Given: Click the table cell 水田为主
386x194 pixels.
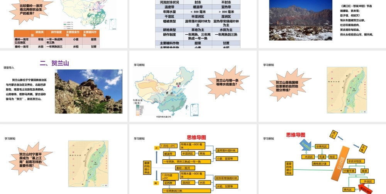Looking at the screenshot, I should [x=226, y=30].
